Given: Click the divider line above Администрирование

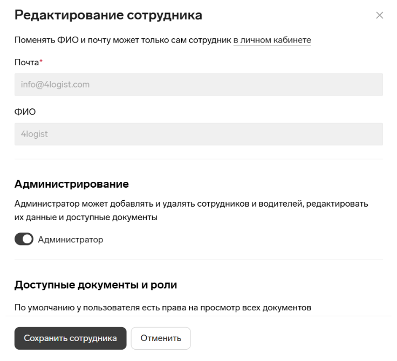Looking at the screenshot, I should pos(198,159).
